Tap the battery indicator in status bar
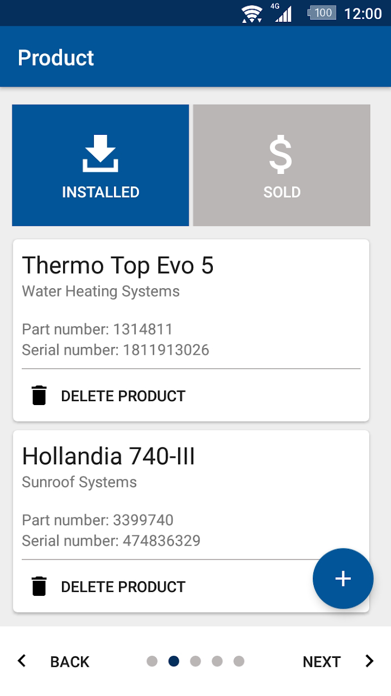Image resolution: width=391 pixels, height=696 pixels. coord(322,13)
